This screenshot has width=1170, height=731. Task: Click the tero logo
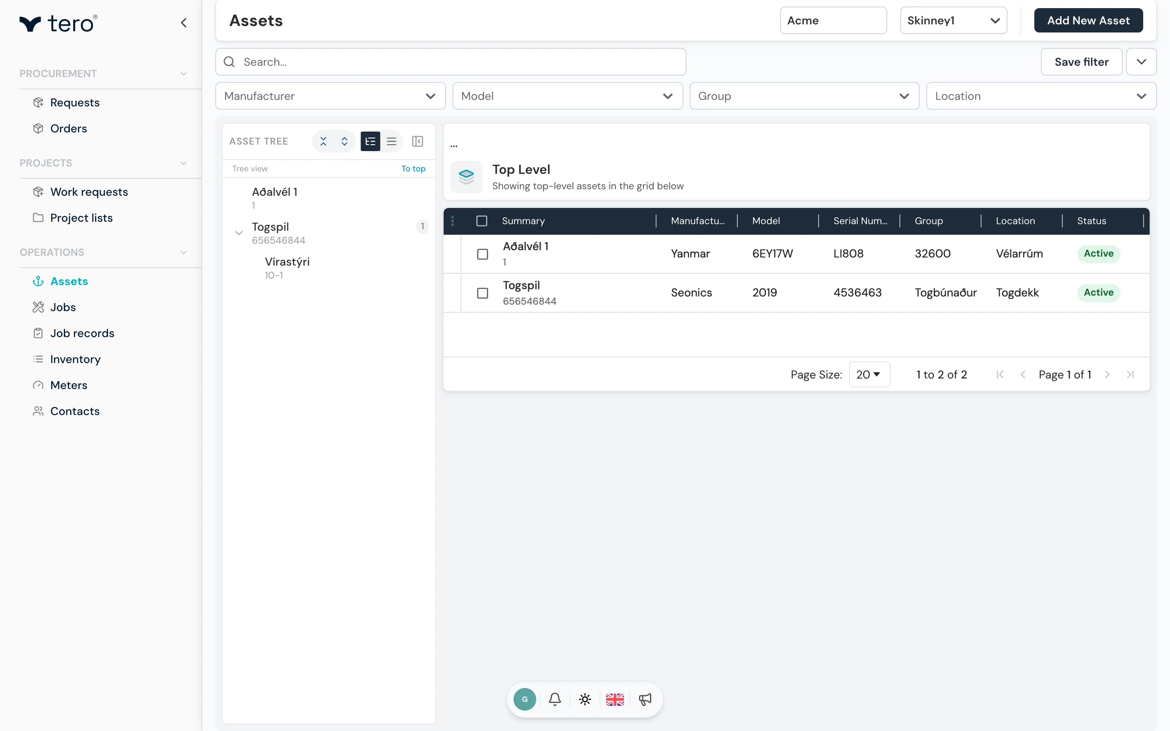click(58, 23)
